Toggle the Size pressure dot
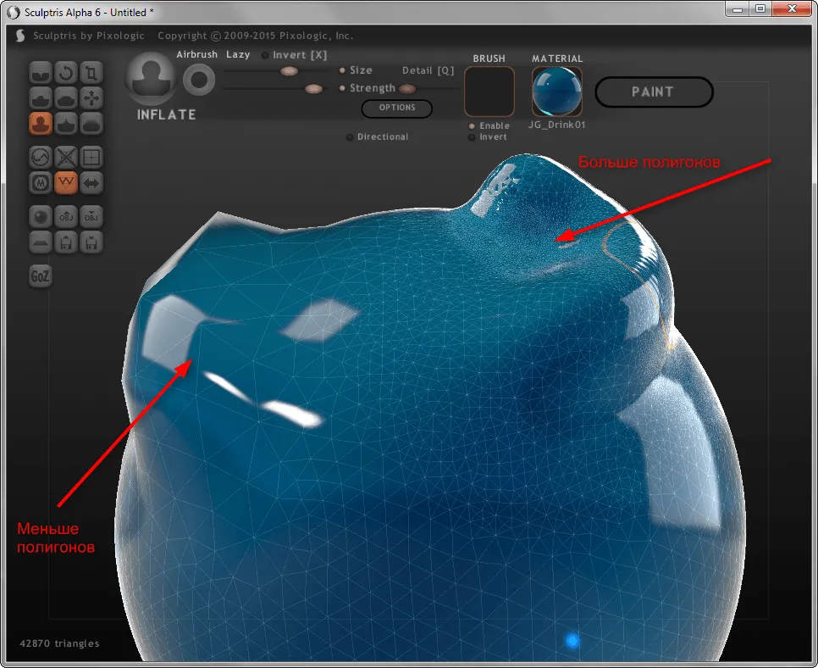 point(342,70)
